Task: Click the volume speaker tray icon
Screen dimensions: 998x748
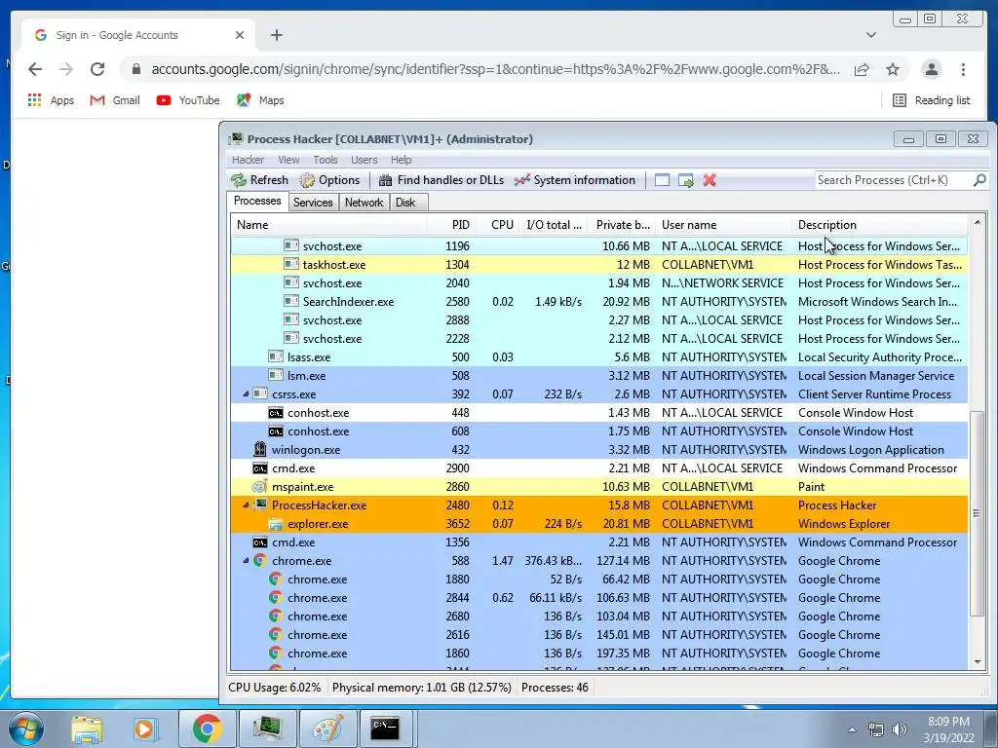Action: point(900,729)
